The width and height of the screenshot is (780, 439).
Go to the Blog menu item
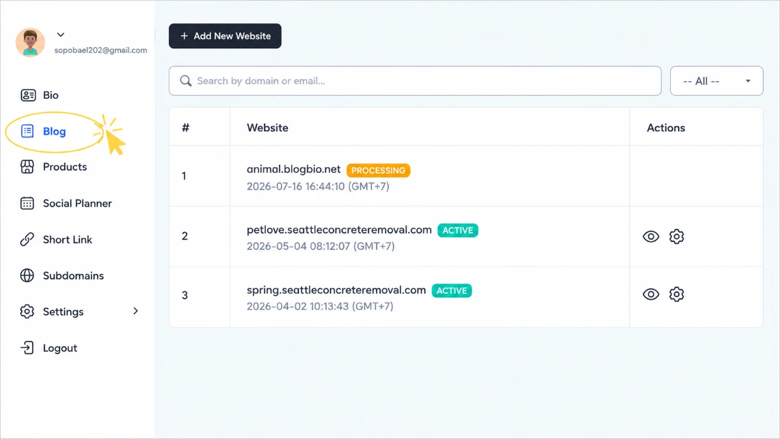(x=55, y=131)
